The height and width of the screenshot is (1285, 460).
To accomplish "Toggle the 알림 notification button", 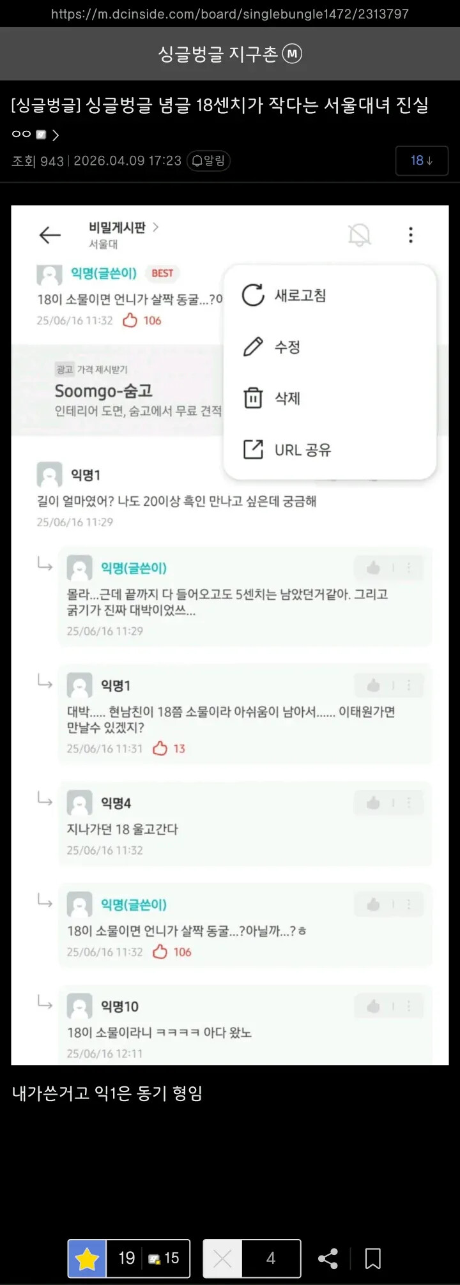I will point(208,160).
